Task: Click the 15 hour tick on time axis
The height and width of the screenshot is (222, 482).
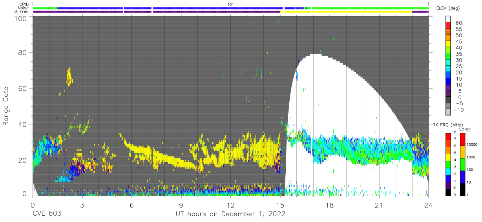Action: click(x=280, y=205)
